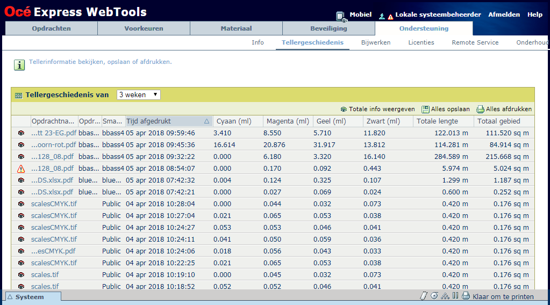Open the Materiaal tab
Image resolution: width=550 pixels, height=305 pixels.
point(236,28)
